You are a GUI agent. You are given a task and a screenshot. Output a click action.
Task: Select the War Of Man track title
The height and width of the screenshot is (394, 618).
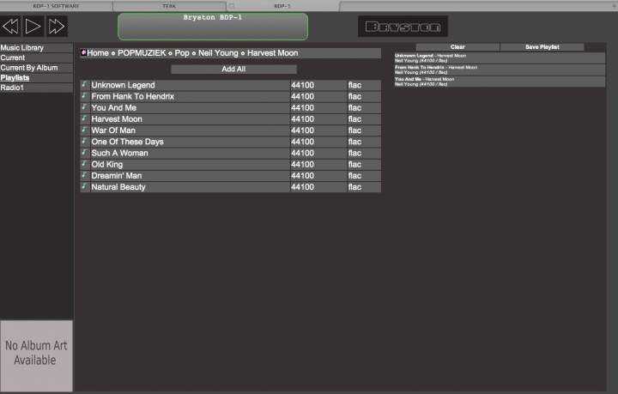pyautogui.click(x=113, y=130)
